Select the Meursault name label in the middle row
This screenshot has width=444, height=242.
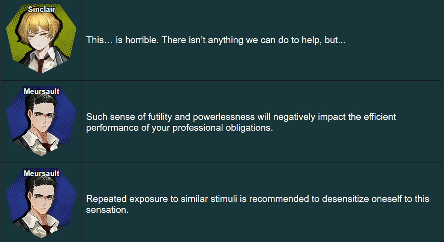point(41,91)
